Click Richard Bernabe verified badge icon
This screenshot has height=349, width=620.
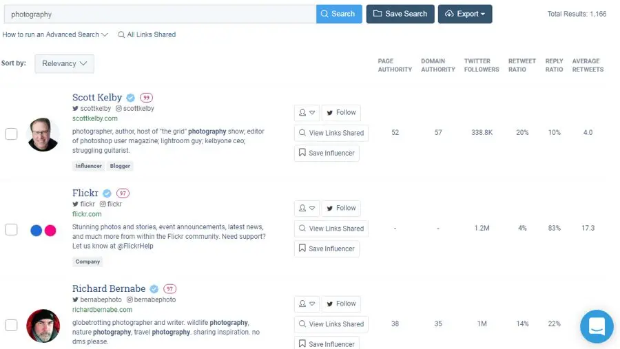pyautogui.click(x=154, y=289)
